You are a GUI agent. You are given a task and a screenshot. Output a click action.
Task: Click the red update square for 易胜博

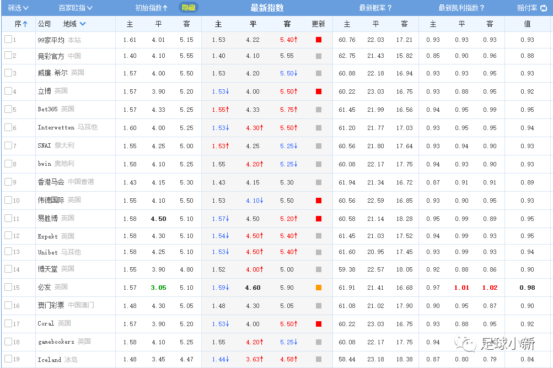point(319,219)
